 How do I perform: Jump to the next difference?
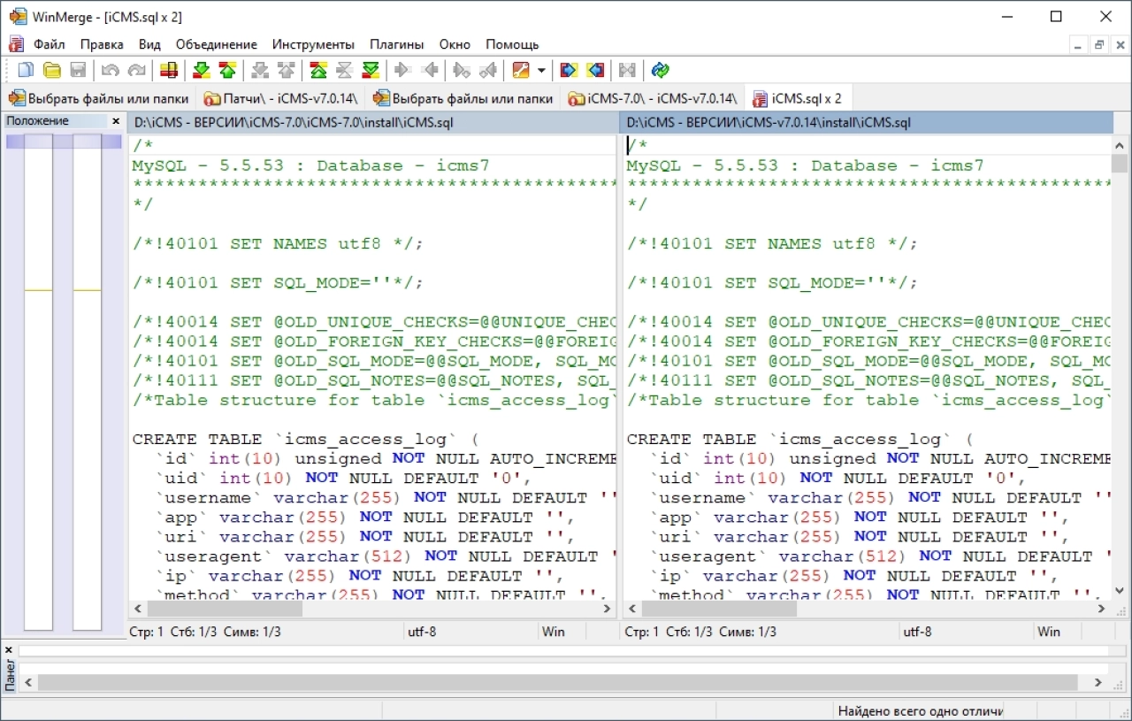click(x=202, y=70)
